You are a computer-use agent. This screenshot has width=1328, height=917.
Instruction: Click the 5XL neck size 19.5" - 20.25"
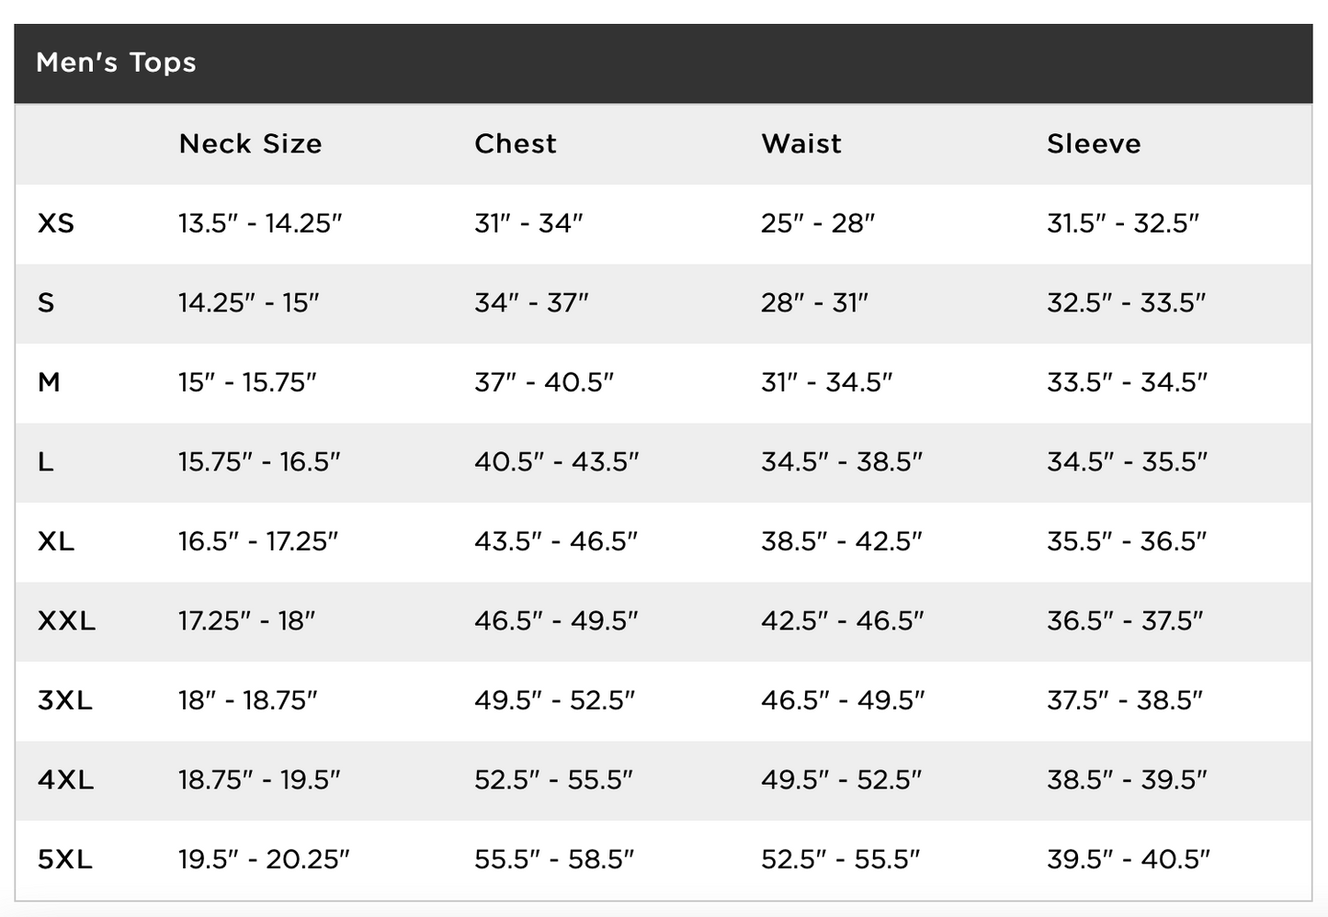[264, 859]
